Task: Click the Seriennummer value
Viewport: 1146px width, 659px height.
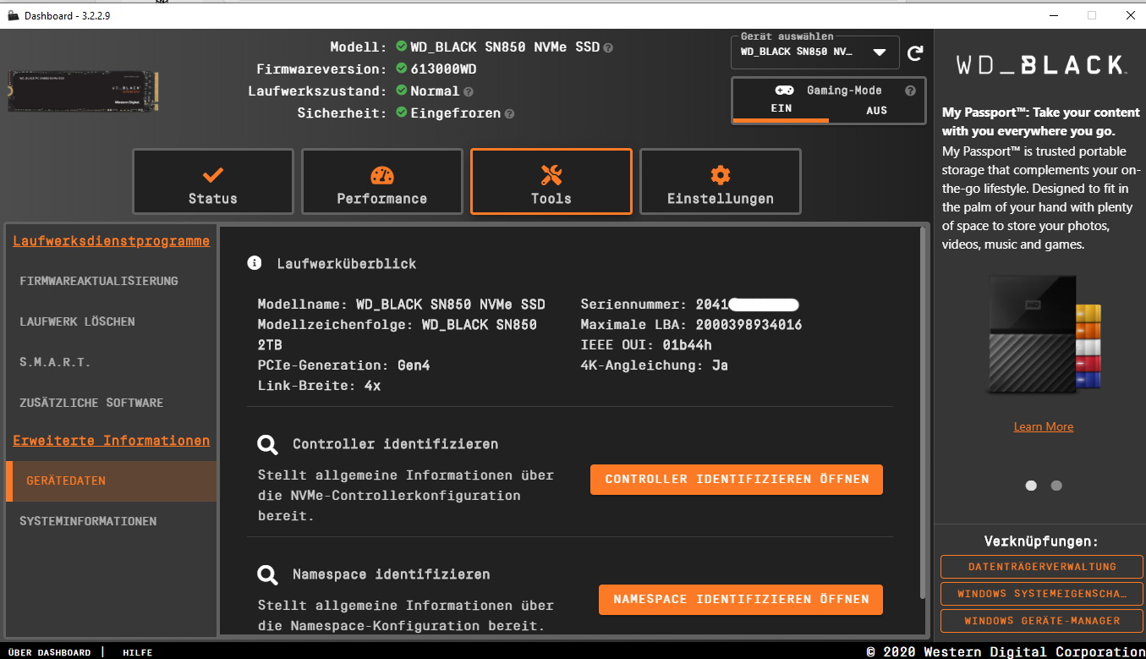Action: [x=747, y=305]
